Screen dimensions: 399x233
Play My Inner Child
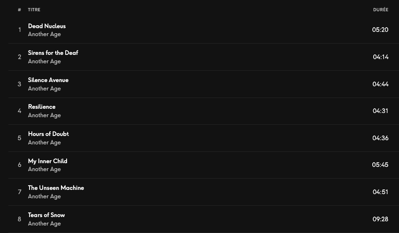click(x=48, y=161)
